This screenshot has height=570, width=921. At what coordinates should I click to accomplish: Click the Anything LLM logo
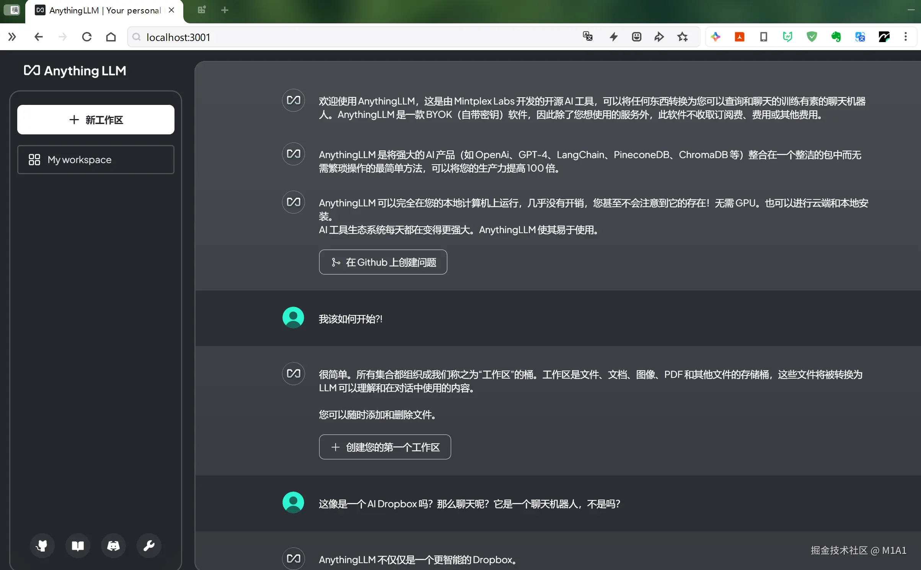(x=75, y=71)
